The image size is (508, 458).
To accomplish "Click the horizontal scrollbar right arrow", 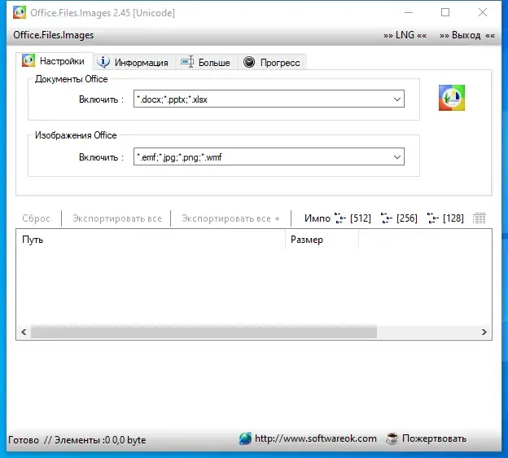I will click(x=484, y=332).
